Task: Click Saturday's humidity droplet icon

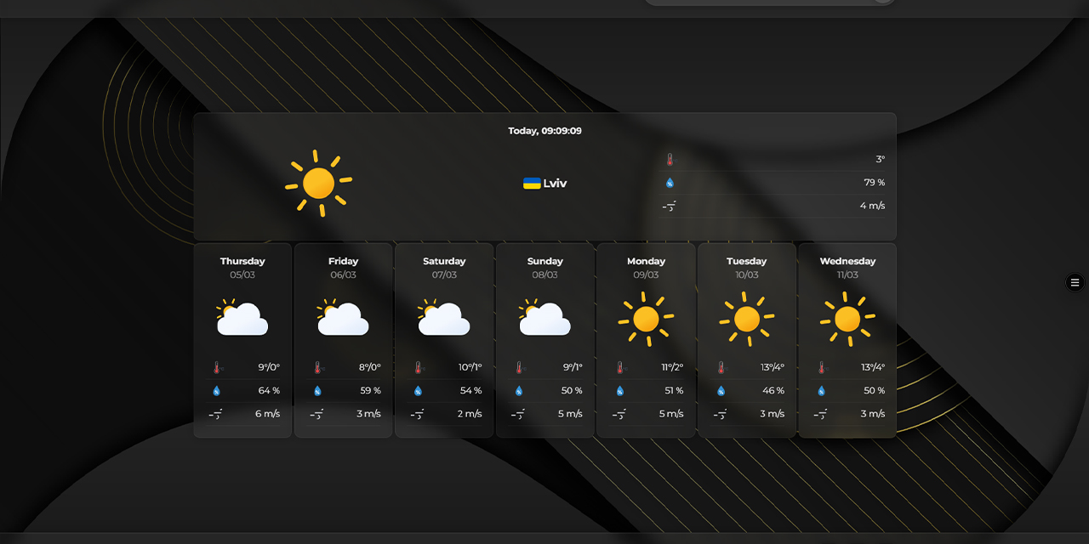Action: pyautogui.click(x=418, y=391)
